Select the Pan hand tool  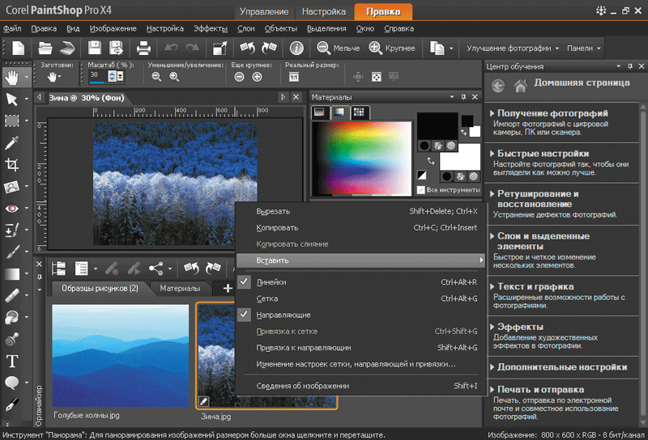pos(12,78)
